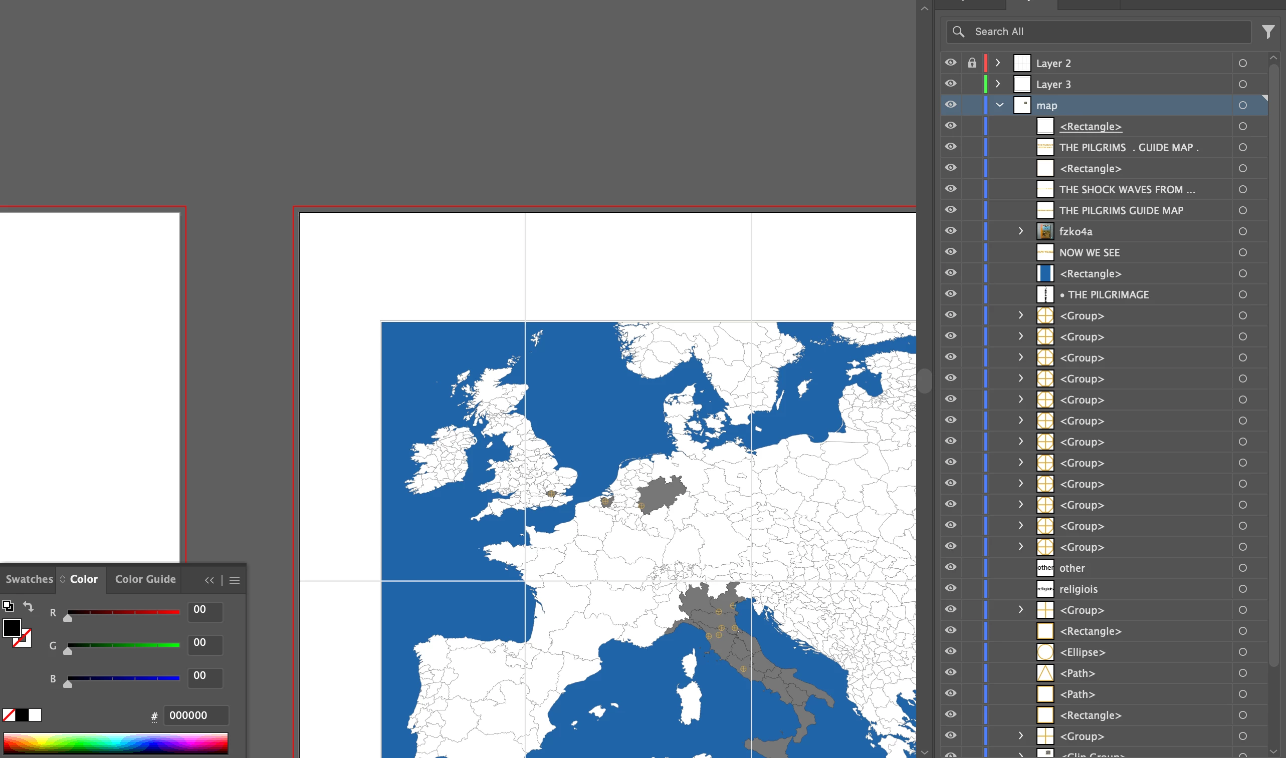Screen dimensions: 1286x758
Task: Click the None swatch in Color panel
Action: click(9, 715)
